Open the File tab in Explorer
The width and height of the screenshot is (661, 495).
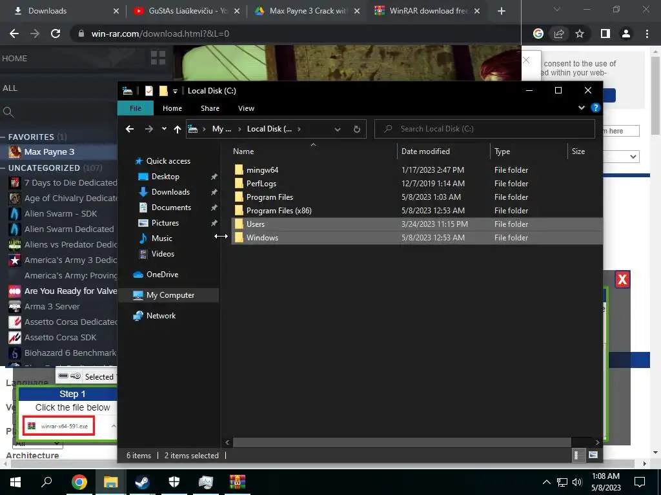coord(136,108)
